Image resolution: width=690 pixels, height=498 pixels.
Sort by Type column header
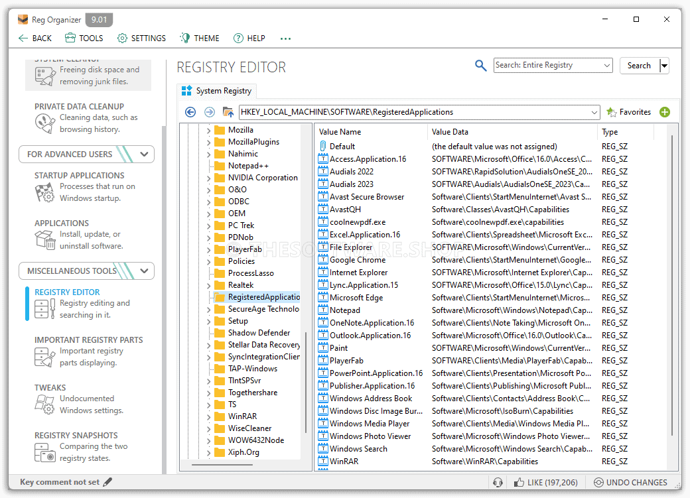coord(626,131)
